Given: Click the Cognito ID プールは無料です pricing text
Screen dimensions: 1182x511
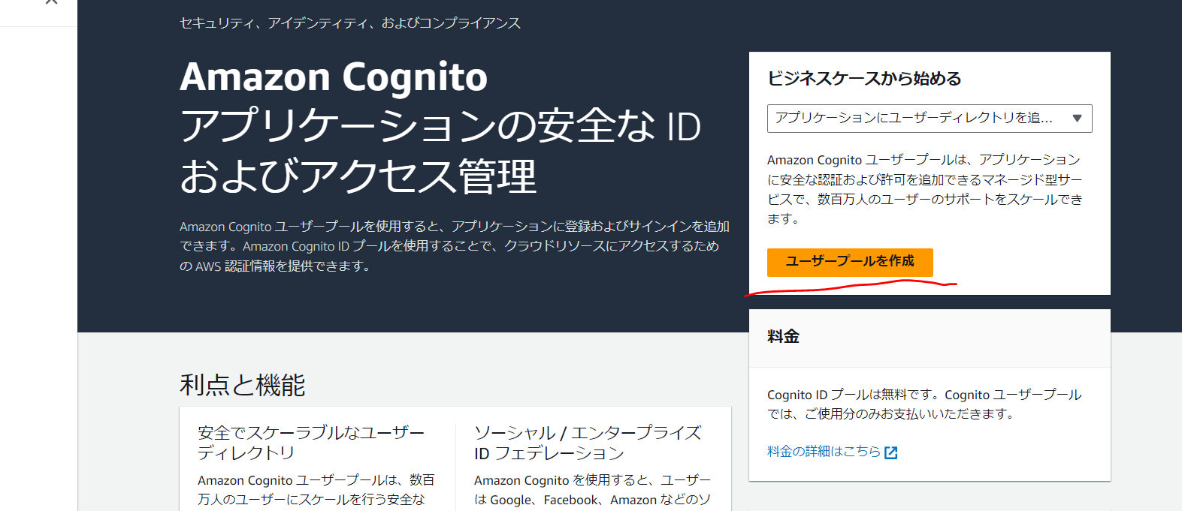Looking at the screenshot, I should tap(924, 404).
